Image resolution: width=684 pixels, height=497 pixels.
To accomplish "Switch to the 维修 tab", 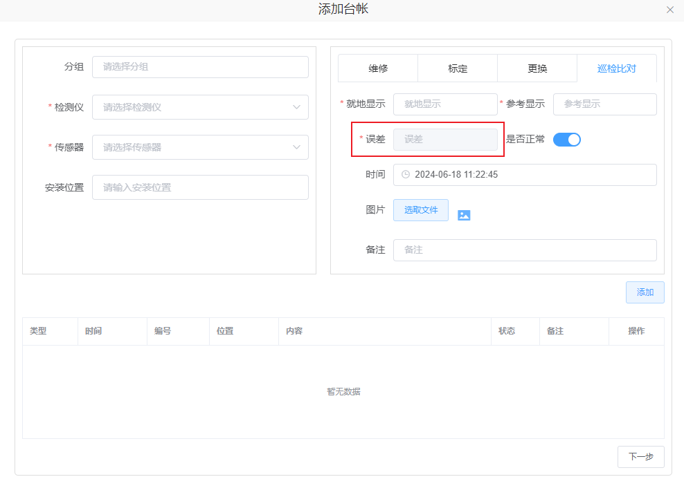I will tap(378, 68).
